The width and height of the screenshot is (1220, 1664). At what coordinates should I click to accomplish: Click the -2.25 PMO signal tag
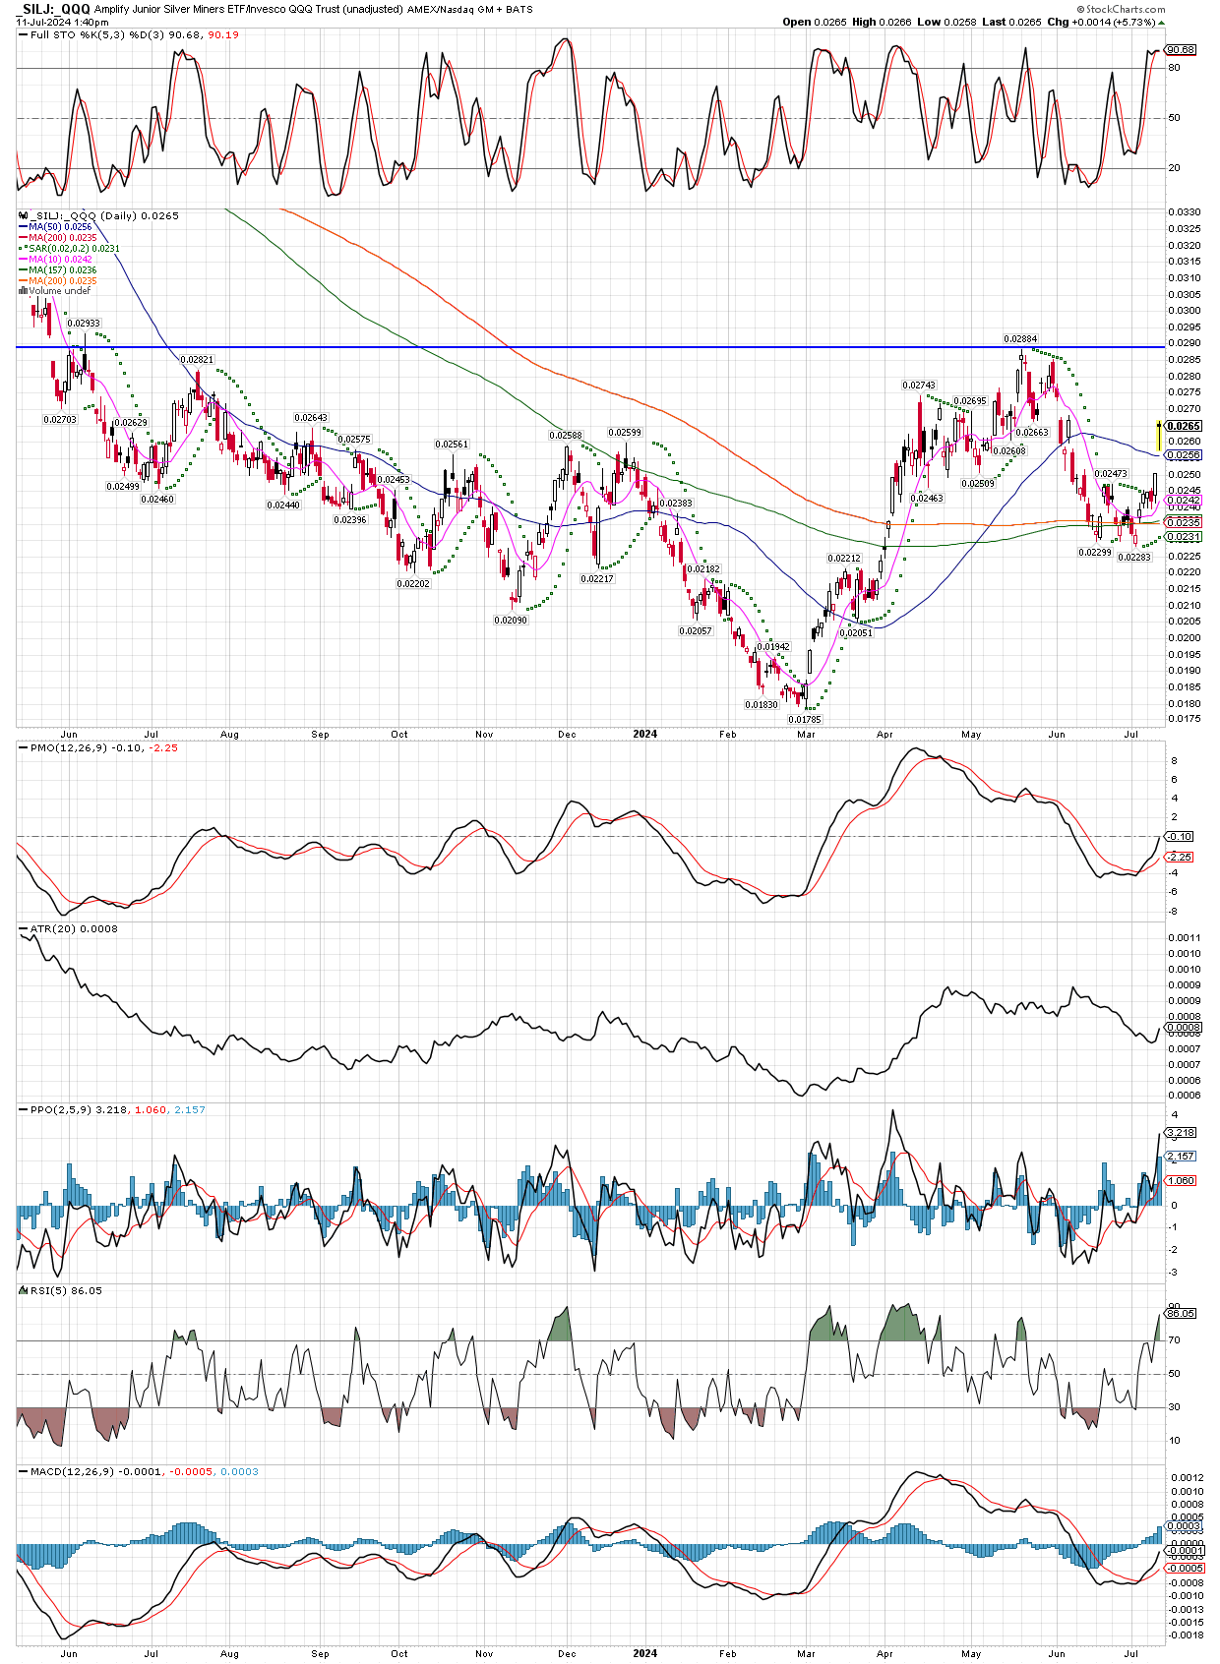[x=1180, y=858]
